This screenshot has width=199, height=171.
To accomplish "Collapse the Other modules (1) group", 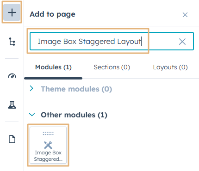I will pyautogui.click(x=32, y=115).
